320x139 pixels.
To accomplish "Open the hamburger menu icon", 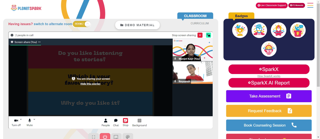I will click(310, 5).
